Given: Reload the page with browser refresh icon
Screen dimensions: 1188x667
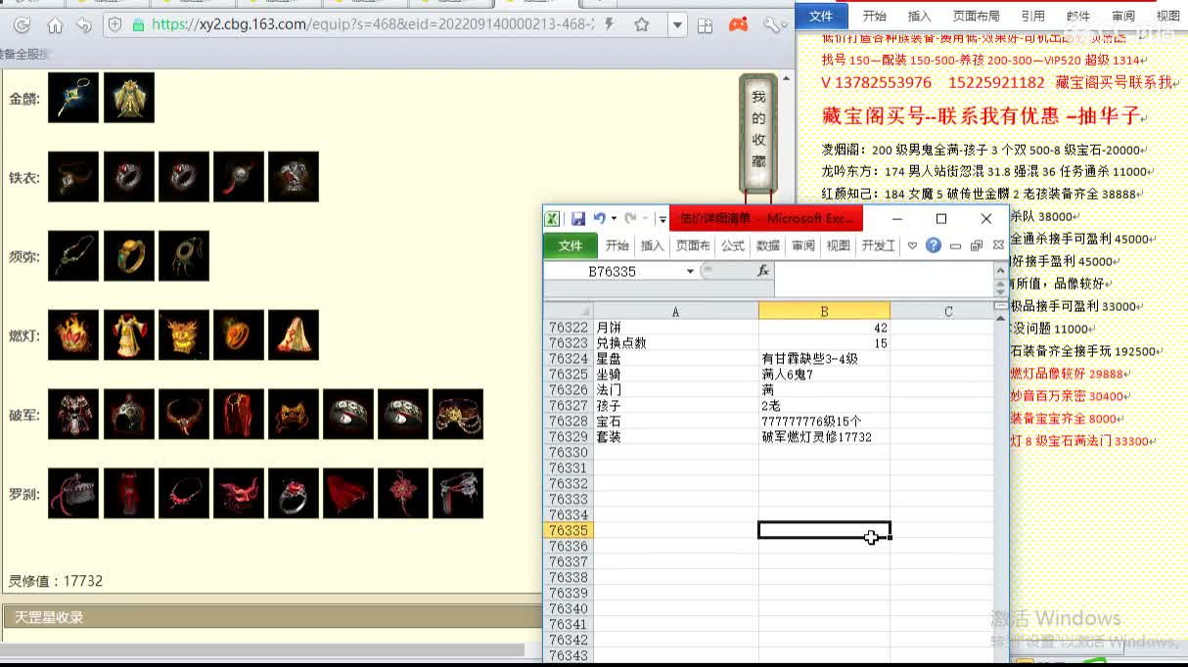Looking at the screenshot, I should (x=22, y=25).
